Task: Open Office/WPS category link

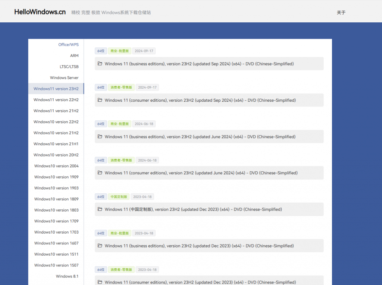Action: (68, 45)
